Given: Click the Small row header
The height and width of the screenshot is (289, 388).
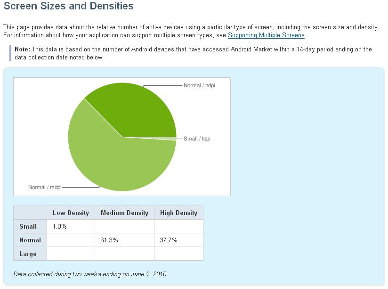Looking at the screenshot, I should (x=30, y=226).
